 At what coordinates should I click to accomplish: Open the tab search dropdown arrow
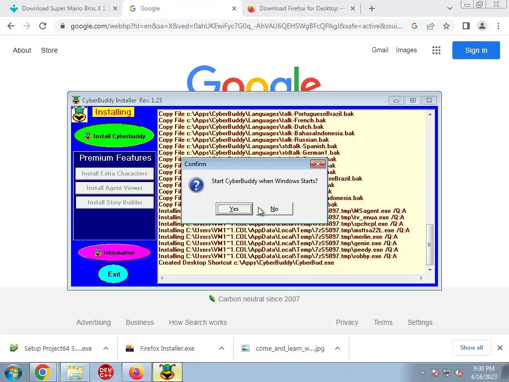click(449, 9)
